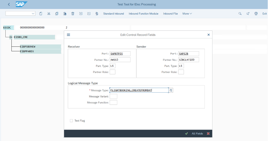Click the Receiver Partner No. field
The width and height of the screenshot is (268, 141).
coord(120,60)
